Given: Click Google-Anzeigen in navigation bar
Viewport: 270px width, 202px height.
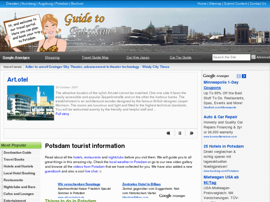Looking at the screenshot, I should (16, 57).
